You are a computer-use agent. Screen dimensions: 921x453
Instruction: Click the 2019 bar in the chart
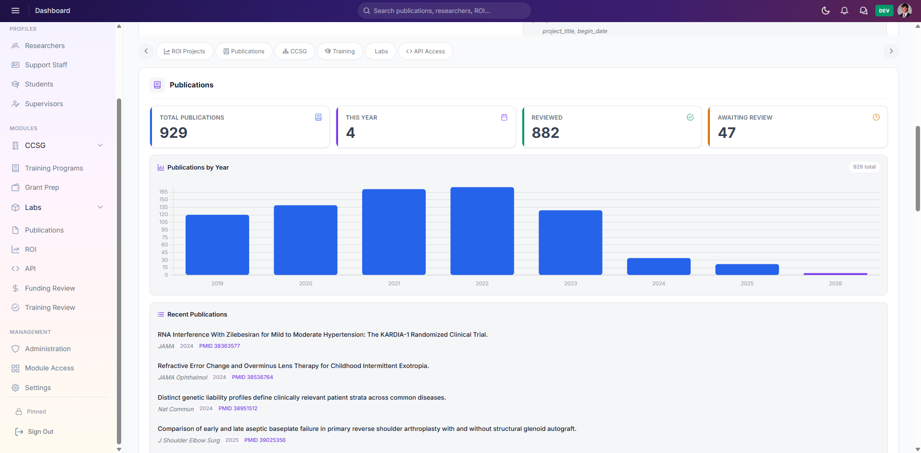pos(217,245)
